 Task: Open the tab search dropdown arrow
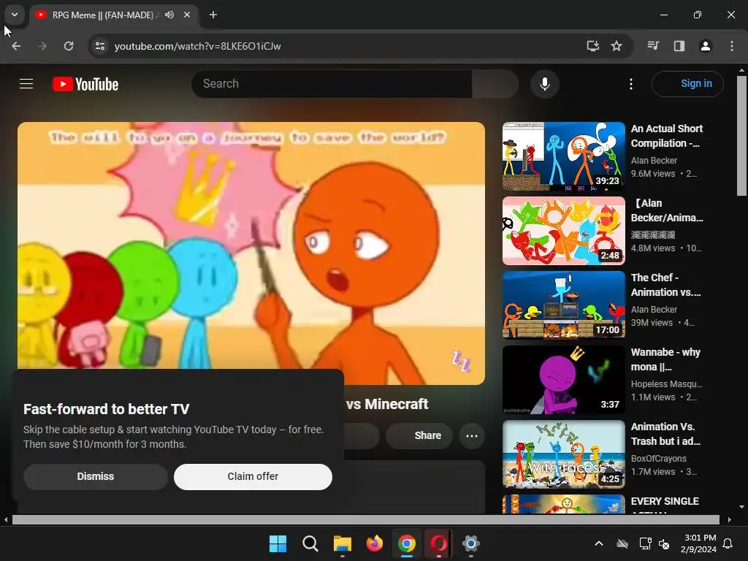(x=15, y=15)
